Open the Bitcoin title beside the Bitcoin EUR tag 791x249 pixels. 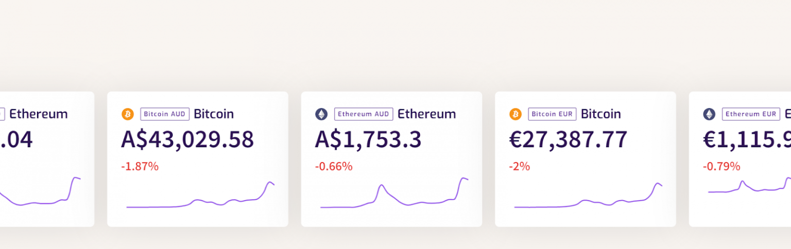point(601,114)
